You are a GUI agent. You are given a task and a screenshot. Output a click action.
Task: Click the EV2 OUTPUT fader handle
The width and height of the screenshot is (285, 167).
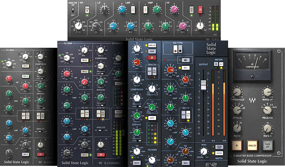(203, 85)
